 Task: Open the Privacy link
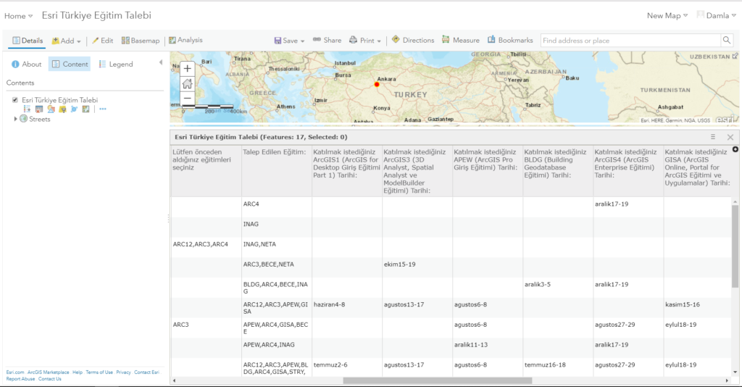(x=123, y=373)
